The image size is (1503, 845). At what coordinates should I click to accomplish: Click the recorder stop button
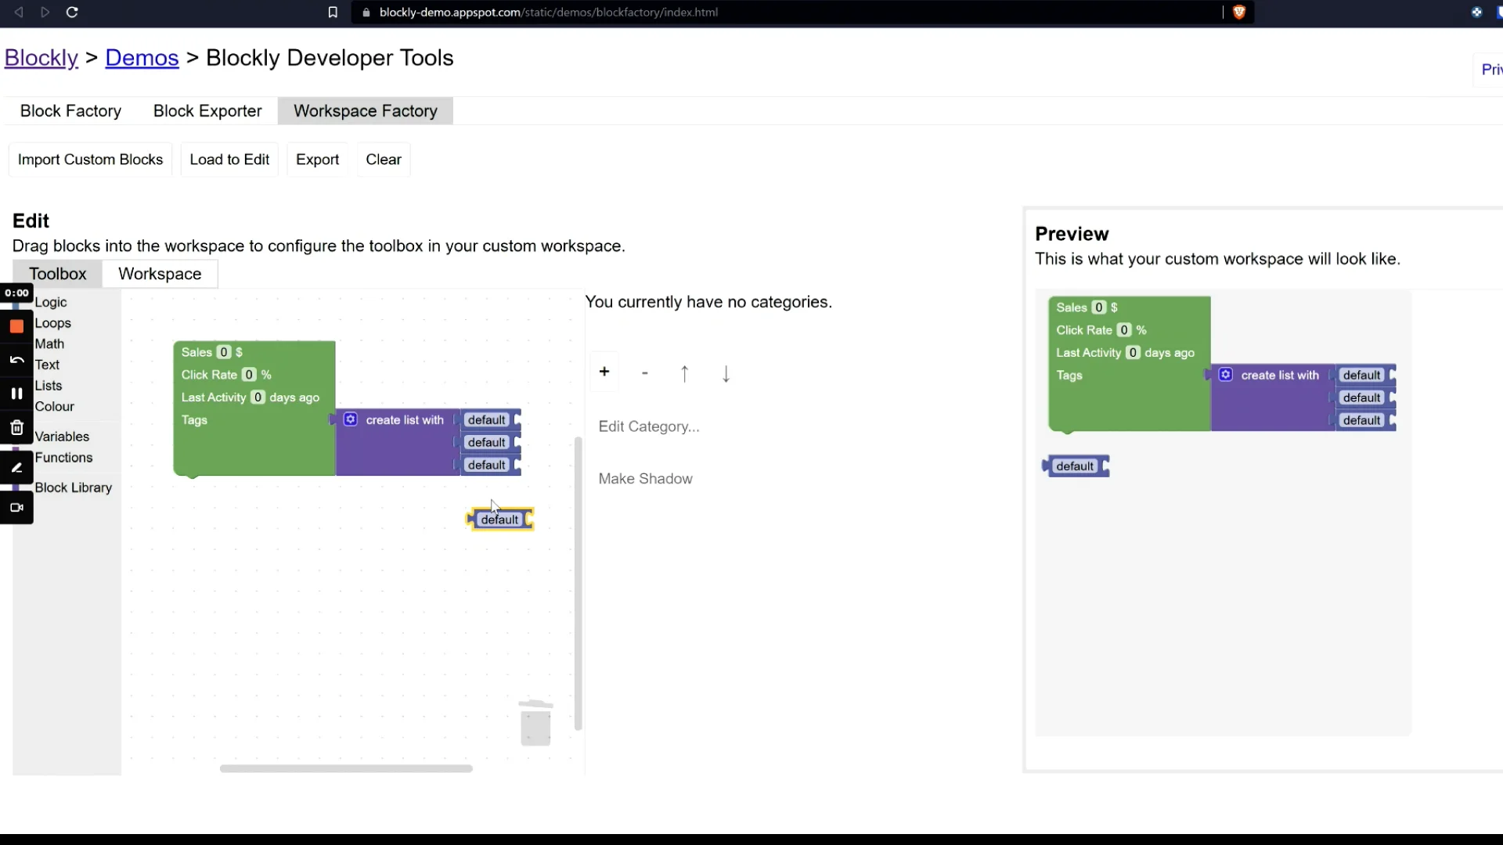tap(16, 326)
